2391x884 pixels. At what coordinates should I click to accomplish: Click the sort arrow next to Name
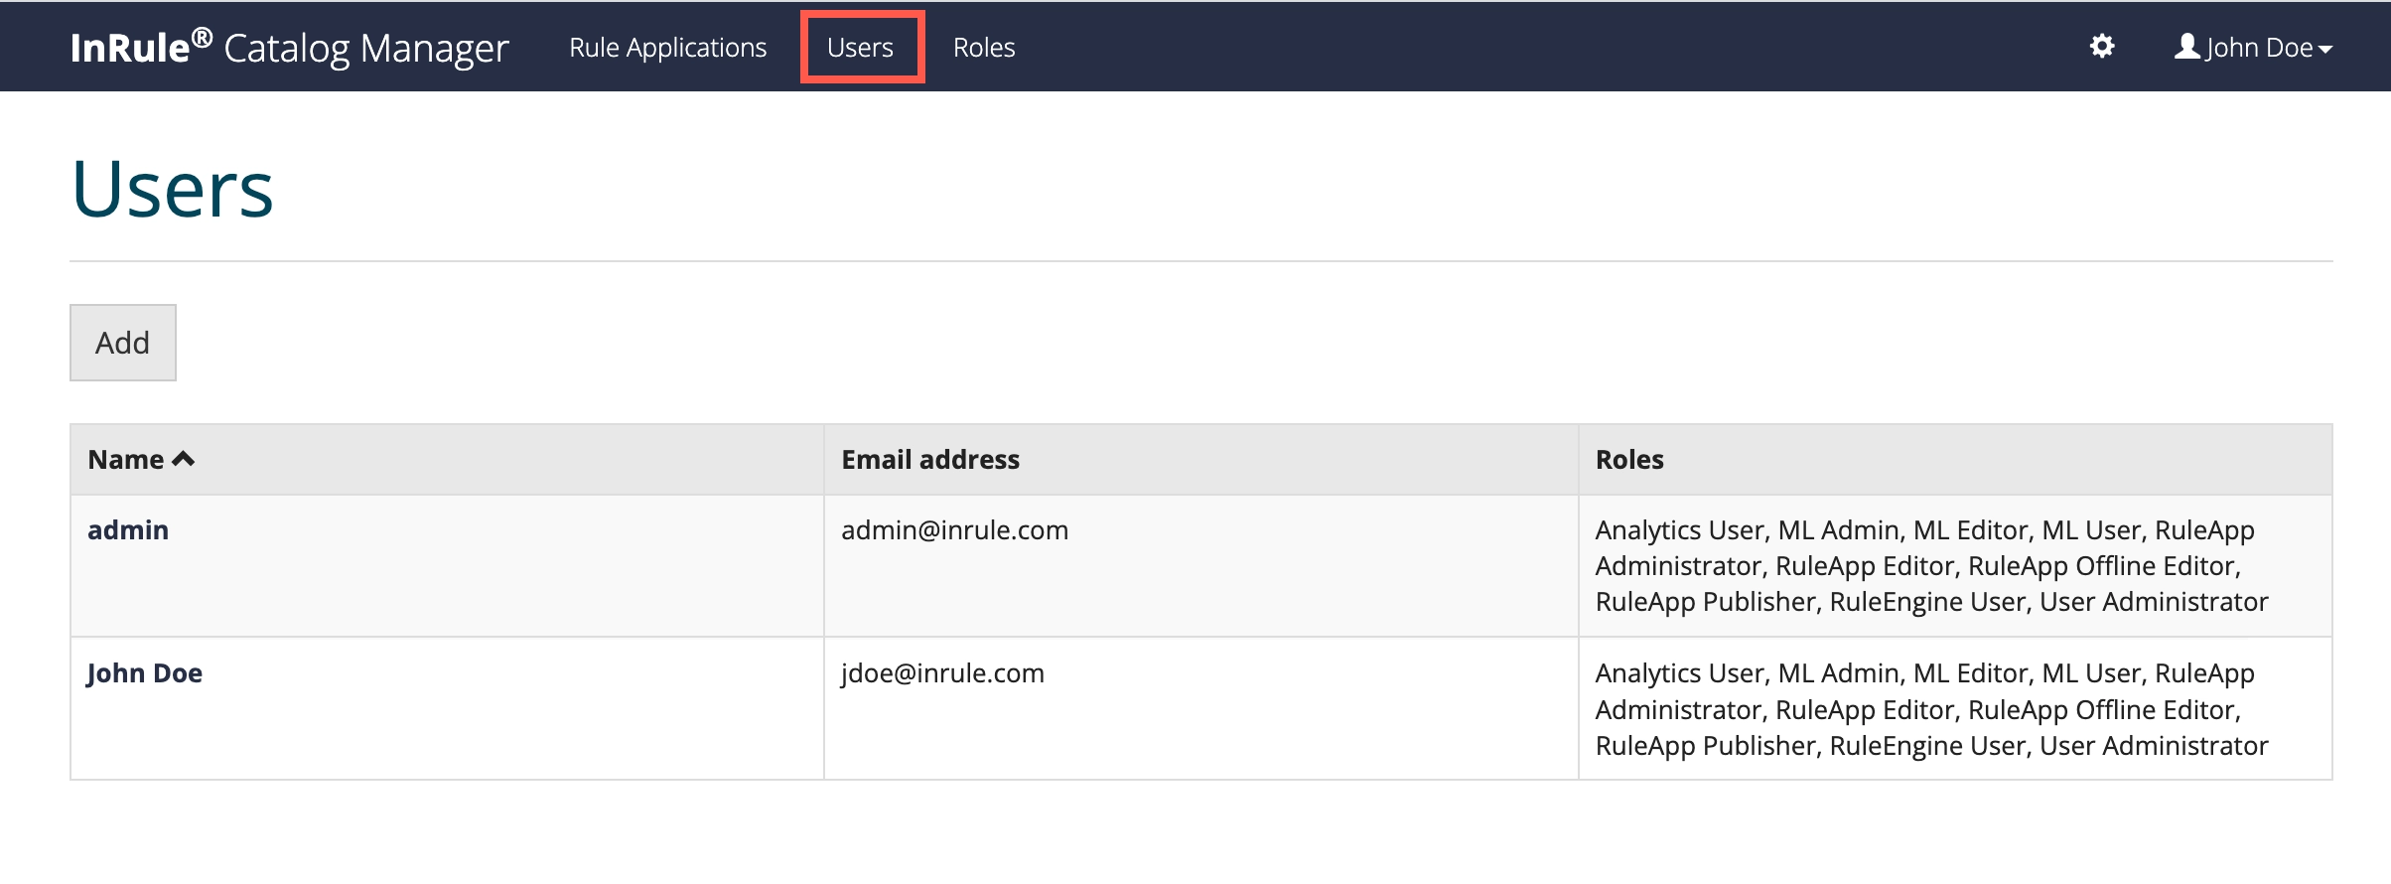(184, 459)
